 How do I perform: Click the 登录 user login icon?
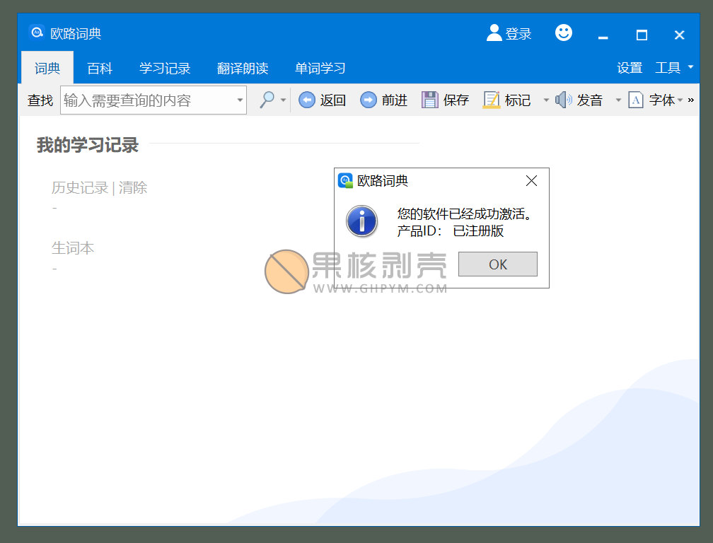coord(494,33)
